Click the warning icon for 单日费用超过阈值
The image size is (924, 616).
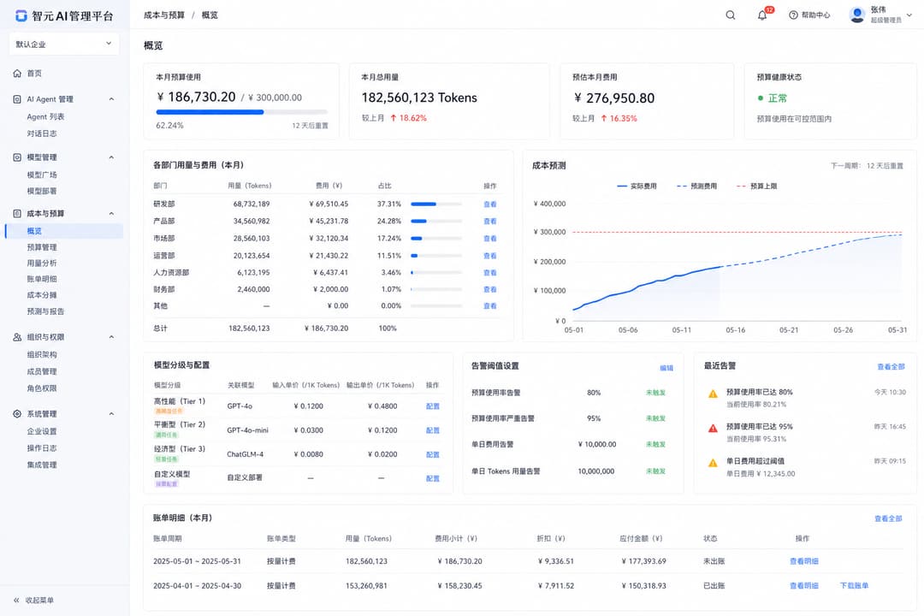click(x=713, y=463)
